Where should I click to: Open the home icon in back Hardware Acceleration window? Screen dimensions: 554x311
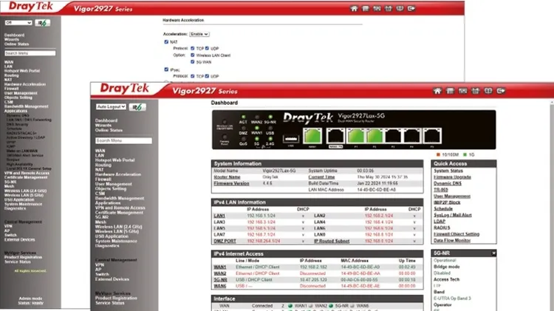tap(354, 8)
